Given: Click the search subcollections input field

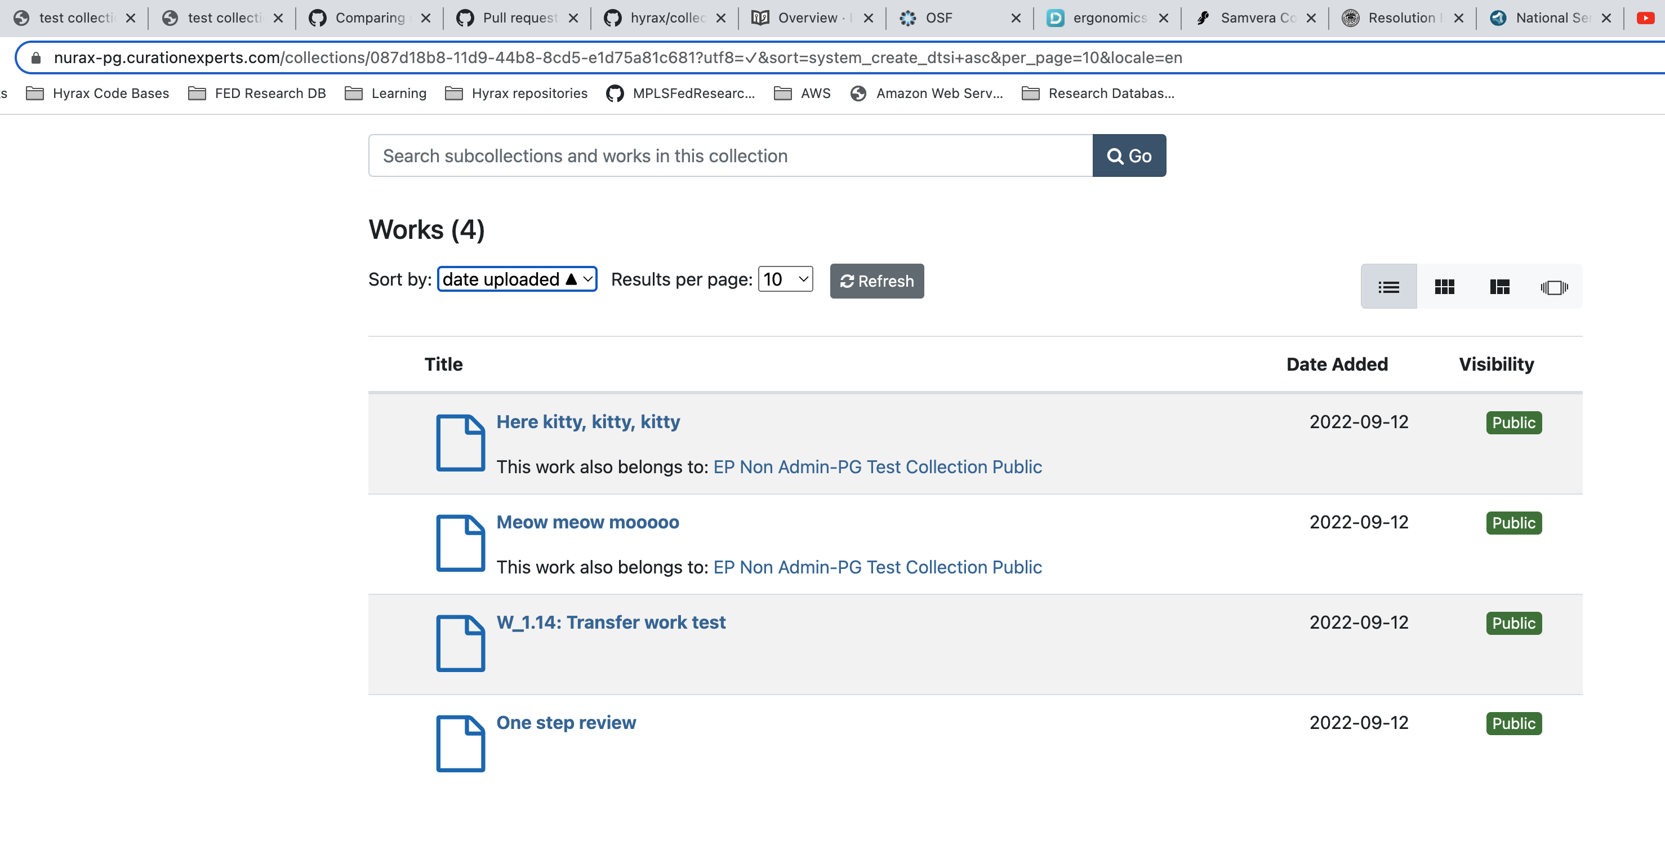Looking at the screenshot, I should click(711, 155).
